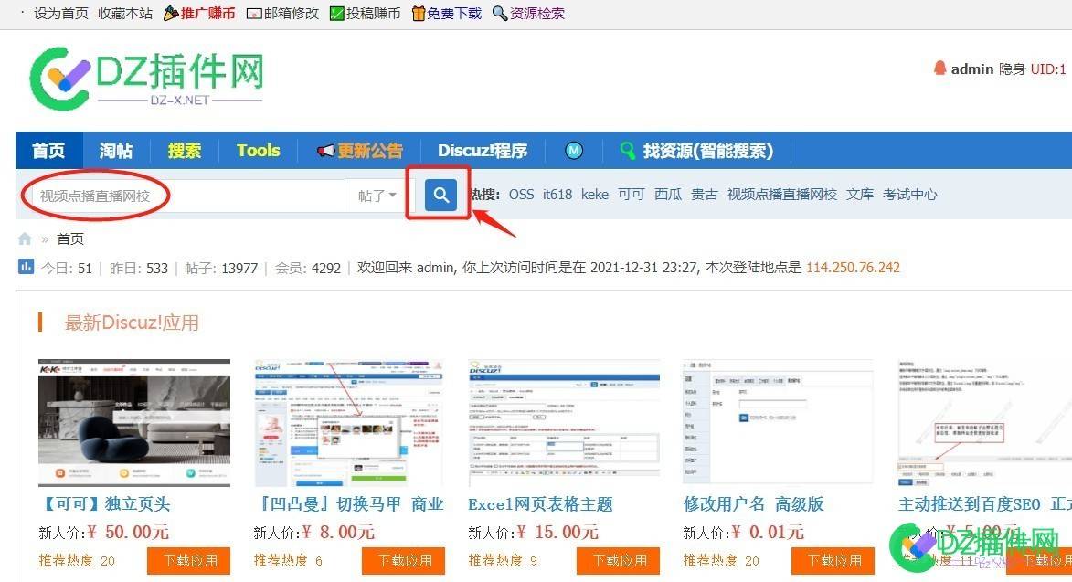Open 投稿赚币 link
The height and width of the screenshot is (582, 1072).
[x=365, y=13]
